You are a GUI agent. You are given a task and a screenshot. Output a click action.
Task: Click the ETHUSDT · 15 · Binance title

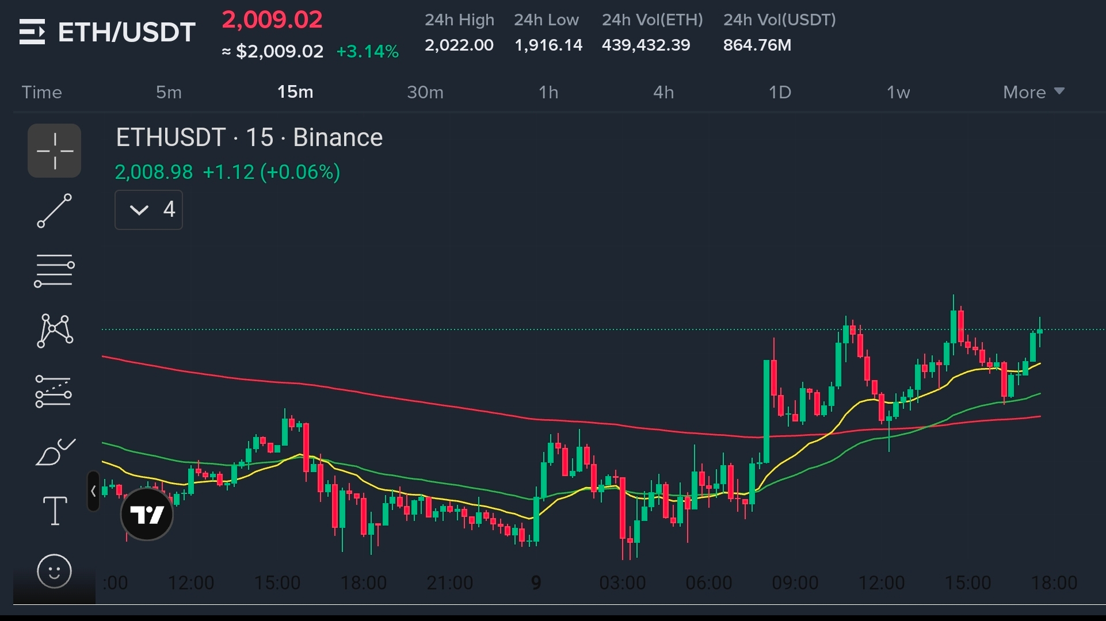[x=249, y=138]
